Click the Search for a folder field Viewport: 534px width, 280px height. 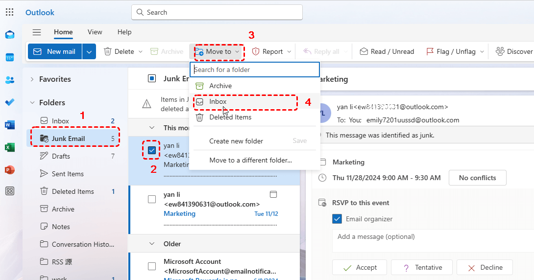tap(255, 70)
